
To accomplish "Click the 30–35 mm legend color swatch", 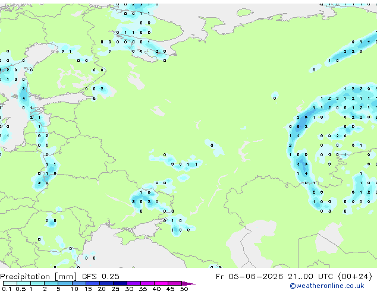I will [134, 283].
